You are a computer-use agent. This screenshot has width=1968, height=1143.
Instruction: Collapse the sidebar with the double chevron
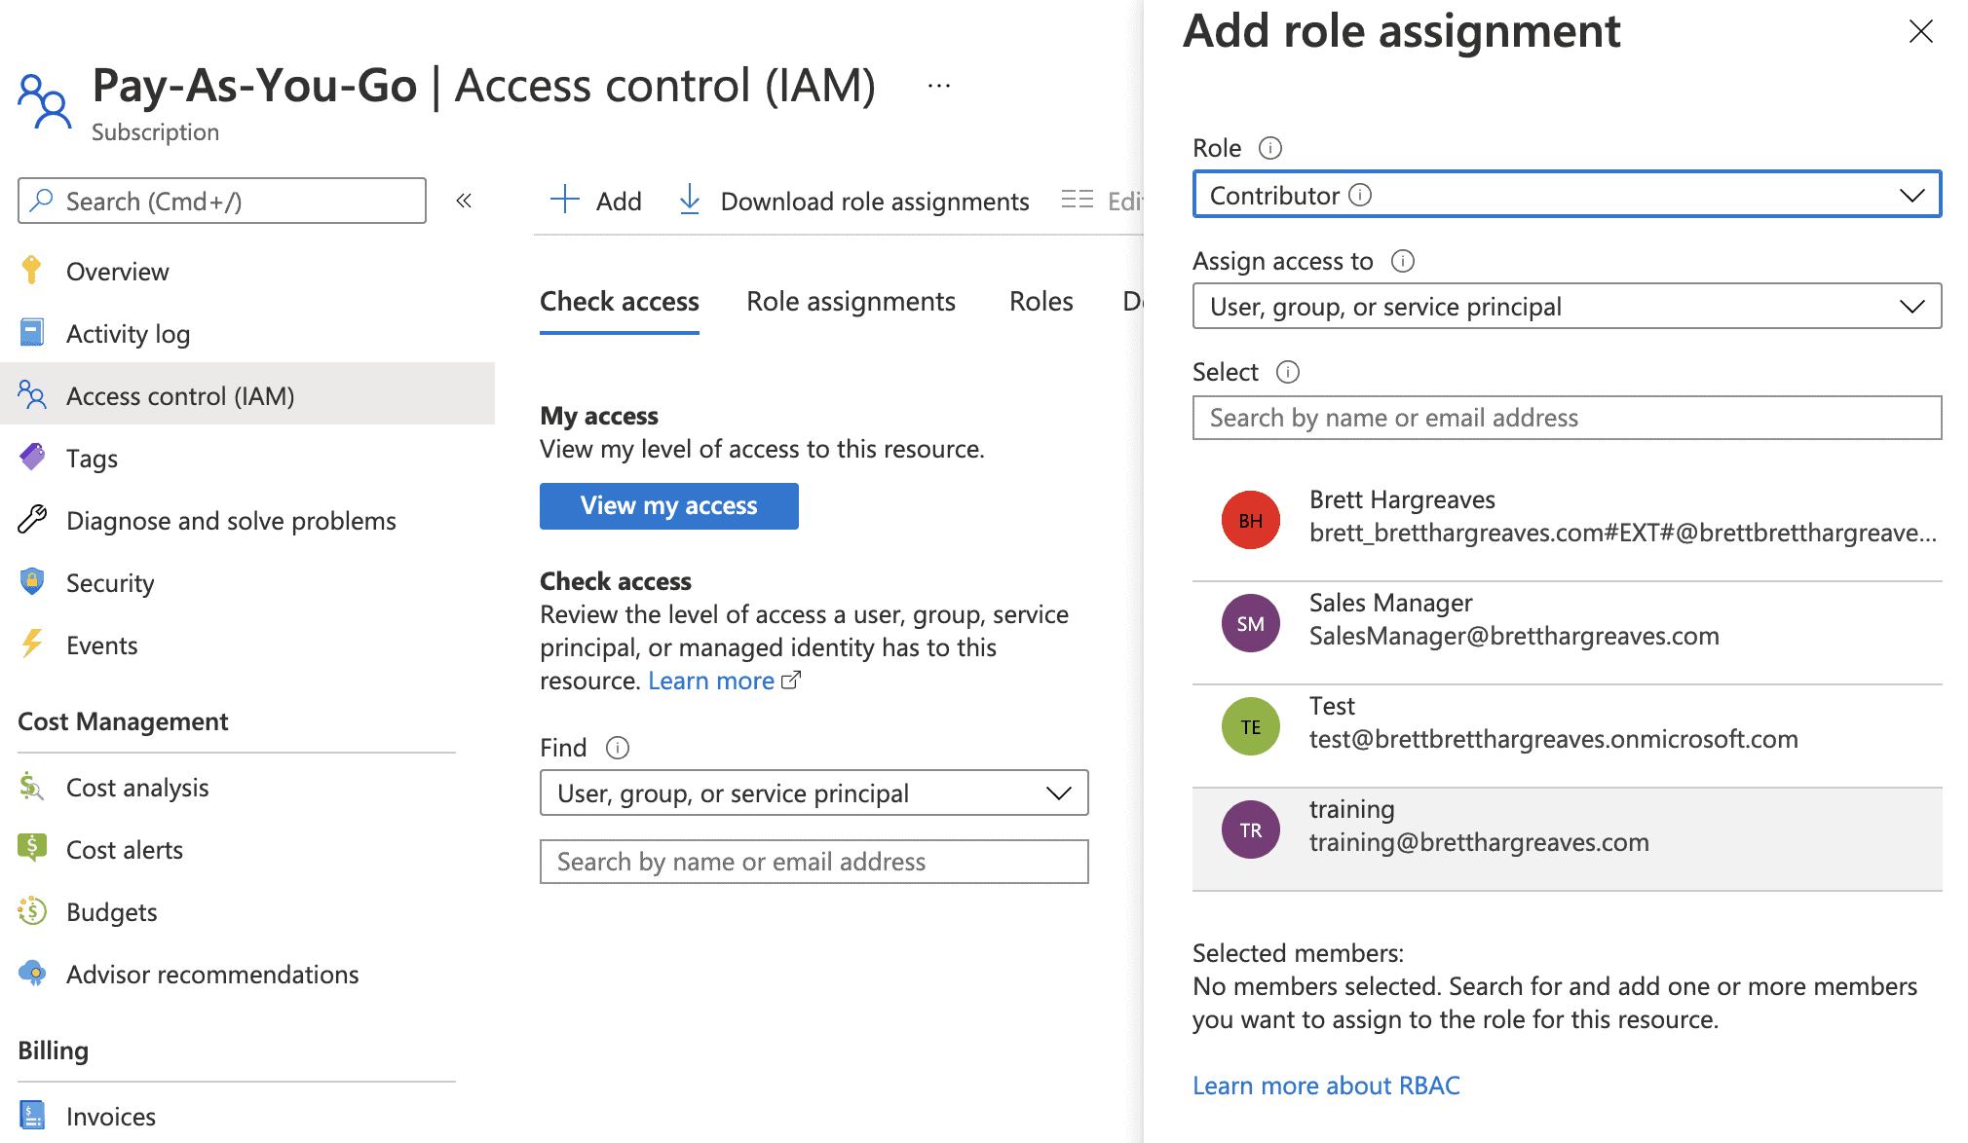pyautogui.click(x=464, y=201)
